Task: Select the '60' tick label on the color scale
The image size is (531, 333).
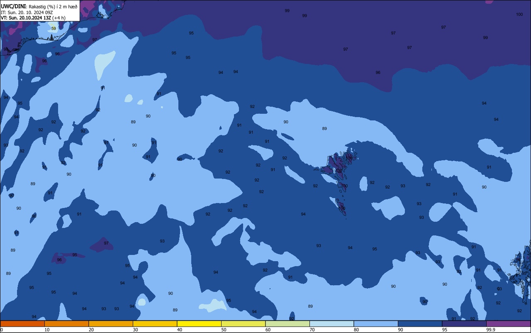Action: click(x=268, y=330)
